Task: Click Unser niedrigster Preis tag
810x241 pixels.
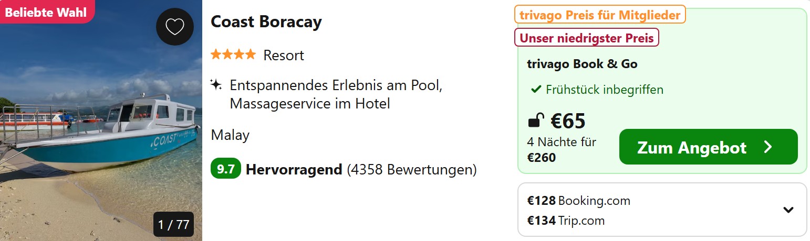Action: point(587,38)
